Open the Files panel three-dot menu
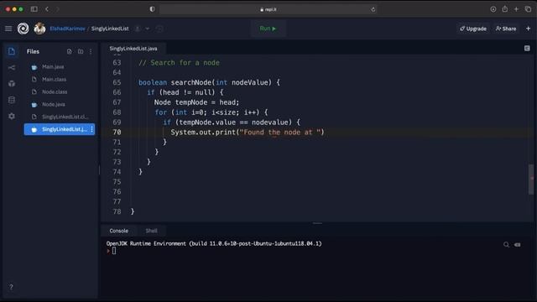The image size is (537, 302). click(91, 51)
